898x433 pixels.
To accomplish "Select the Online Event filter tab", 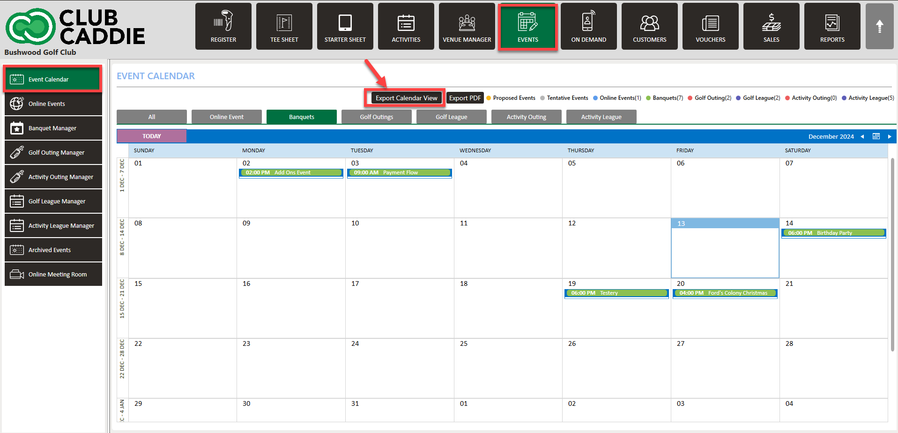I will pyautogui.click(x=227, y=117).
